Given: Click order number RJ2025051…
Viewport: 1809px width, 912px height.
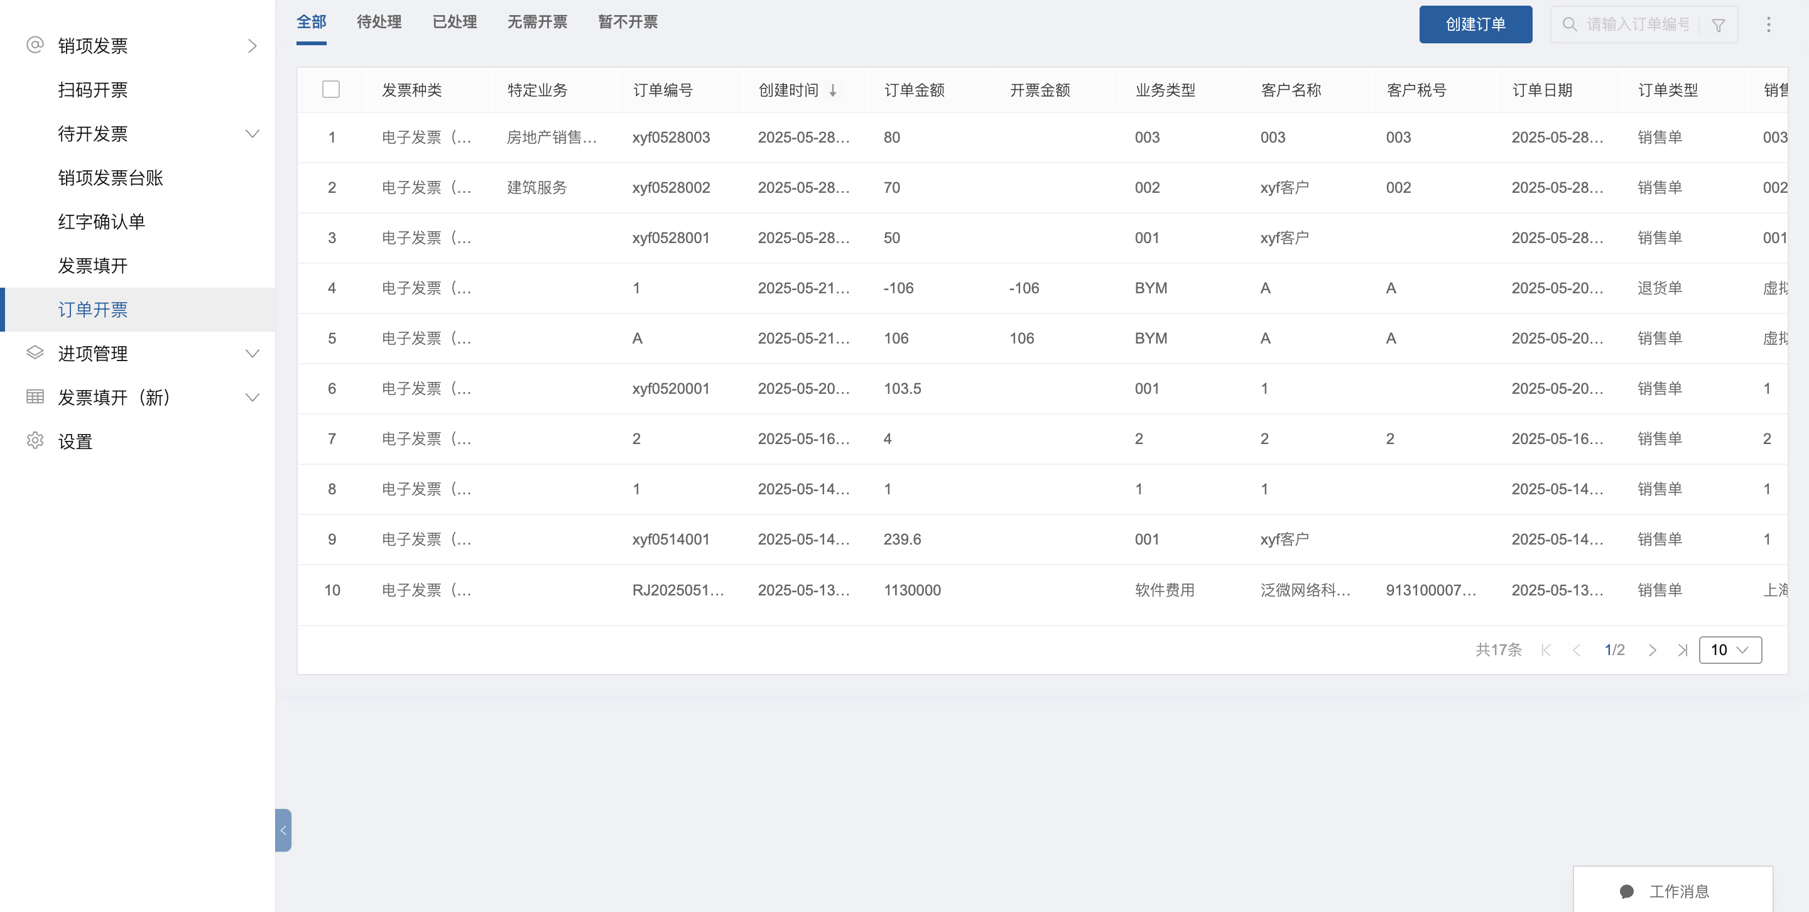Looking at the screenshot, I should (x=678, y=590).
